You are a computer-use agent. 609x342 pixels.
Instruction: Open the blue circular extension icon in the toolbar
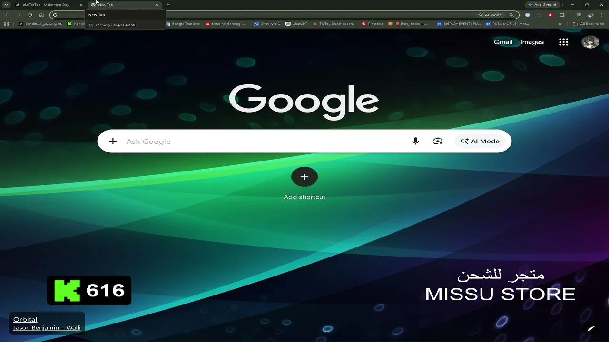click(527, 15)
